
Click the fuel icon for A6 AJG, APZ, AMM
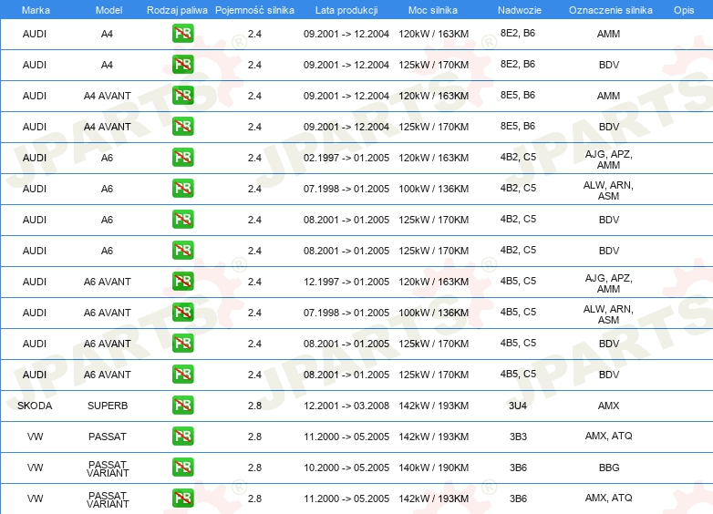[182, 158]
